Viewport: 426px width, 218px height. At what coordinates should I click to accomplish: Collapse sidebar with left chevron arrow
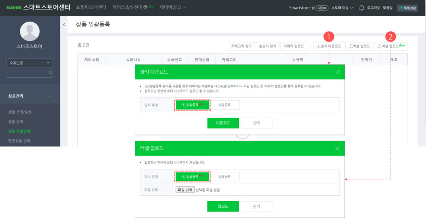tap(64, 24)
